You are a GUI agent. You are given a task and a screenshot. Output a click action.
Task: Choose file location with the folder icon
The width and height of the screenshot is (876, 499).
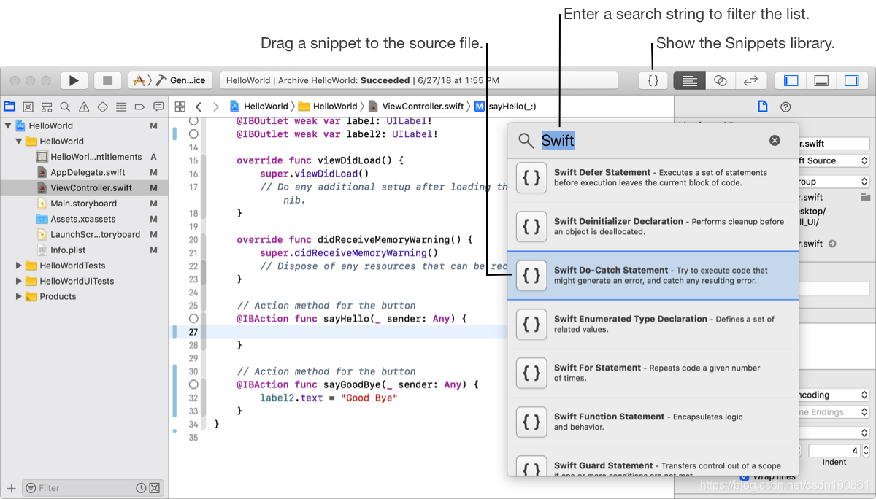[865, 197]
